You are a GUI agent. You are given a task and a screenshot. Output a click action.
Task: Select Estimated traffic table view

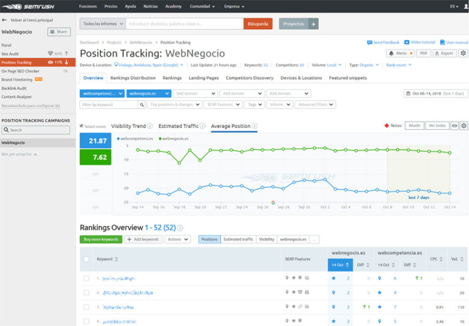238,239
